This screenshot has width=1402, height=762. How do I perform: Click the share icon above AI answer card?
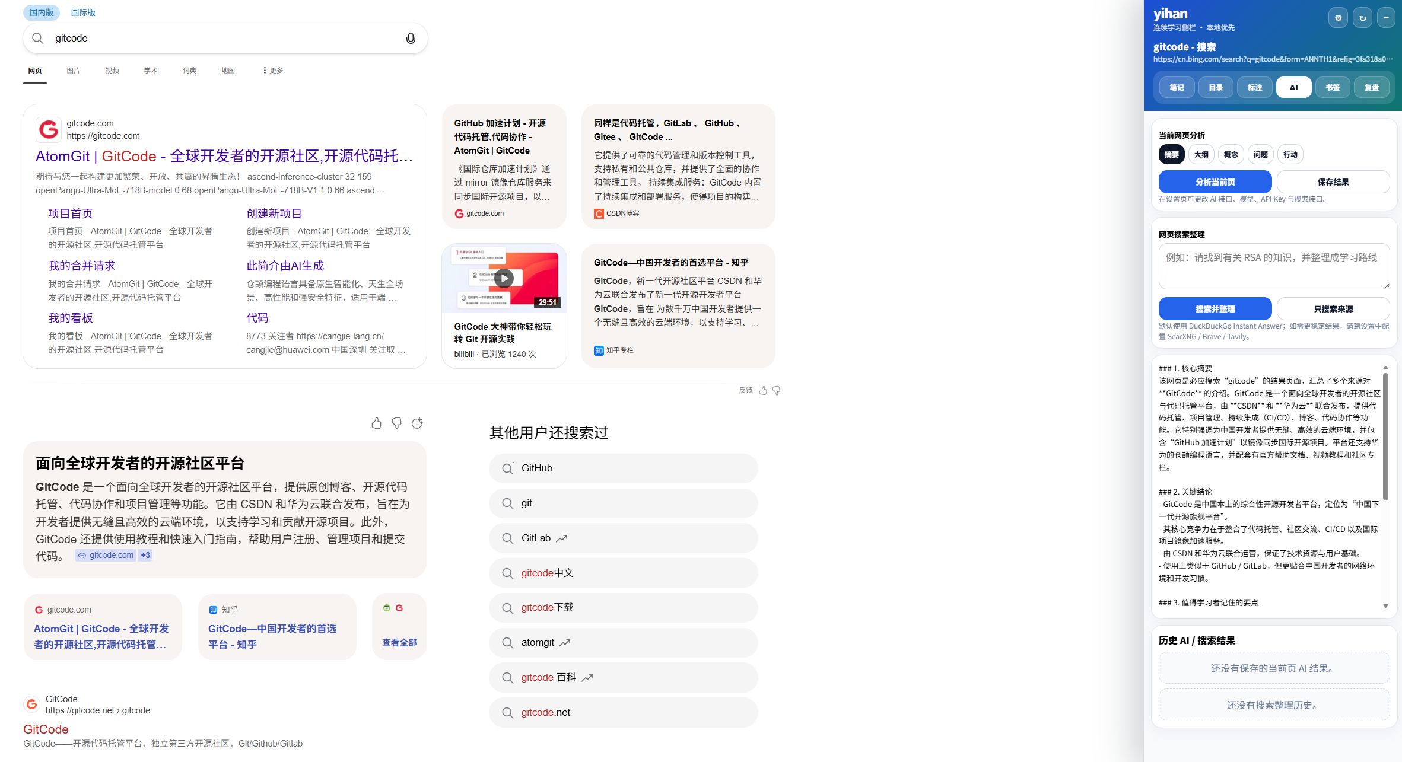[417, 423]
